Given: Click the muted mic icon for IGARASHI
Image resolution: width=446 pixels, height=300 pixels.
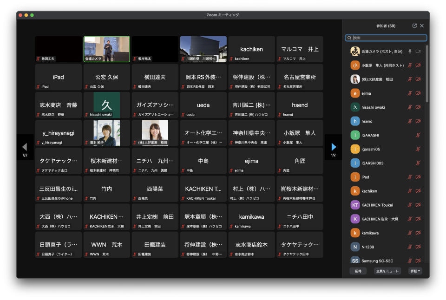Looking at the screenshot, I should 418,135.
